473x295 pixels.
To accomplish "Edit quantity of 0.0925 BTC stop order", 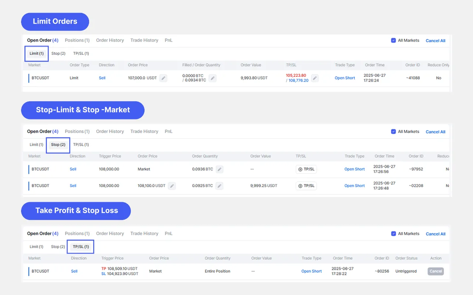I will click(220, 186).
